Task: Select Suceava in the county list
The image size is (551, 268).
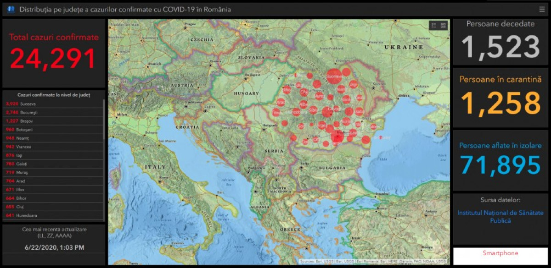Action: pyautogui.click(x=53, y=104)
